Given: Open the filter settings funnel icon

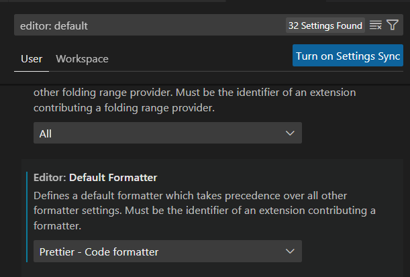Looking at the screenshot, I should pyautogui.click(x=393, y=25).
